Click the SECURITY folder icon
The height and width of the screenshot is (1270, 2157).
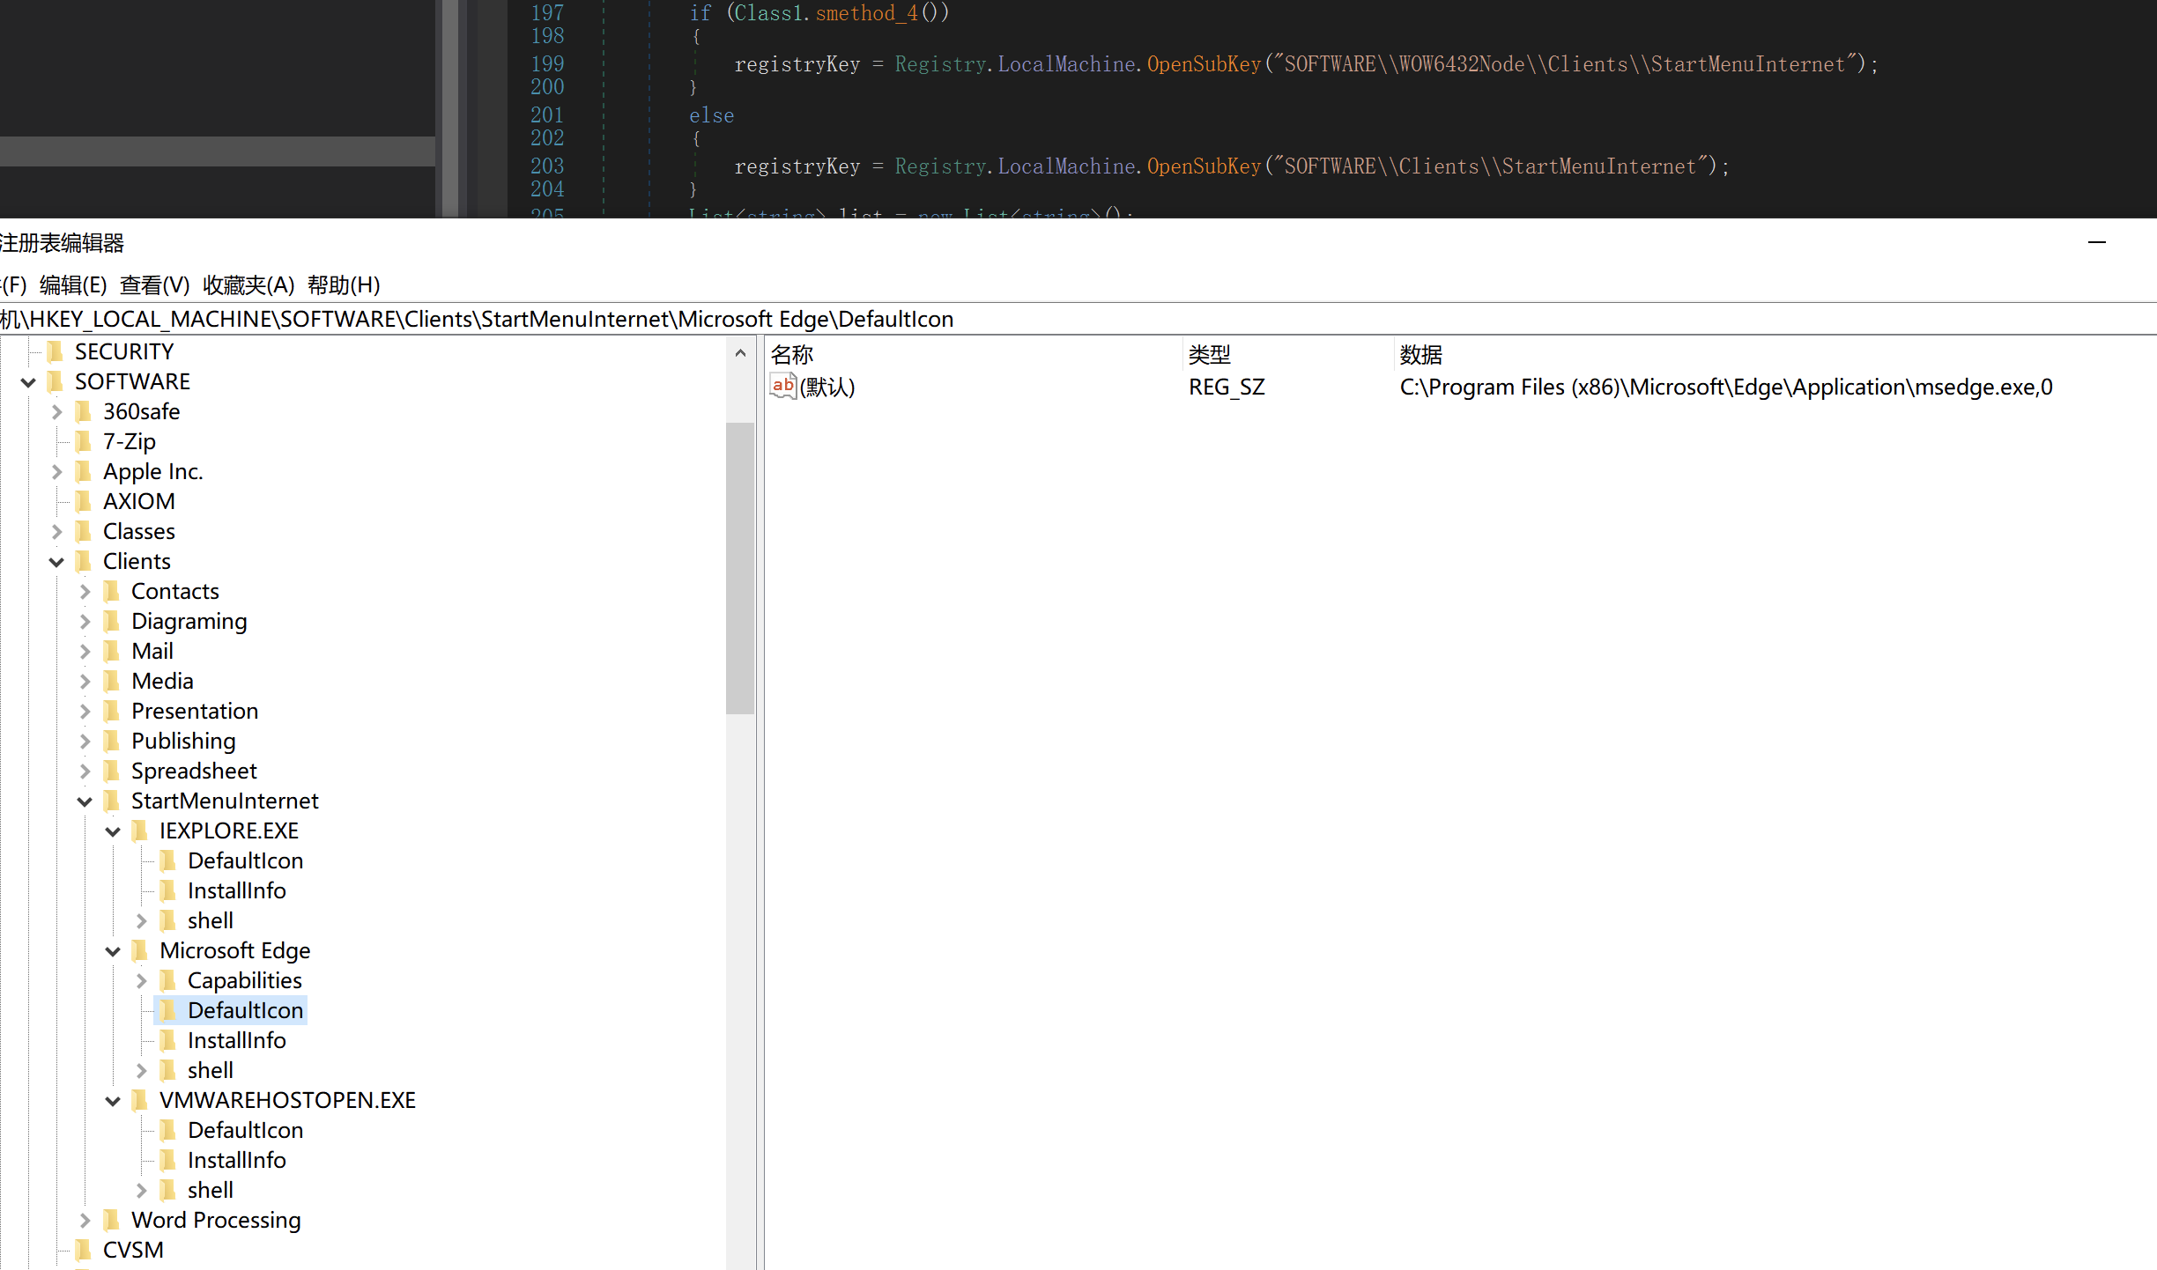pyautogui.click(x=56, y=351)
